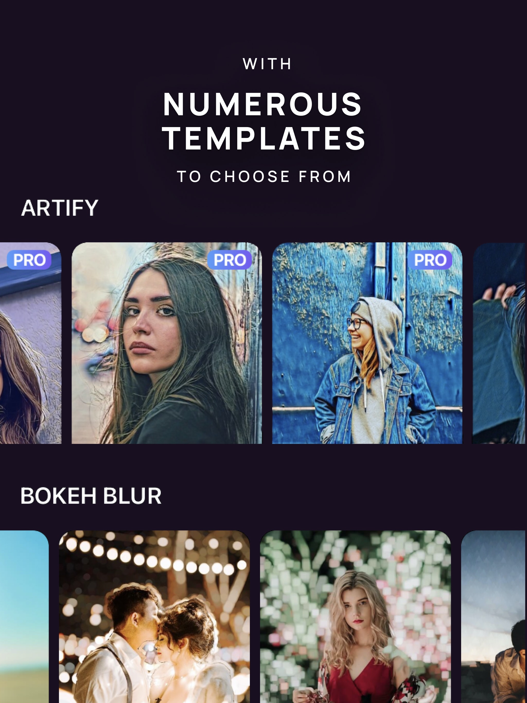The image size is (527, 703).
Task: Open the partial purple Artify template at left
Action: (31, 343)
